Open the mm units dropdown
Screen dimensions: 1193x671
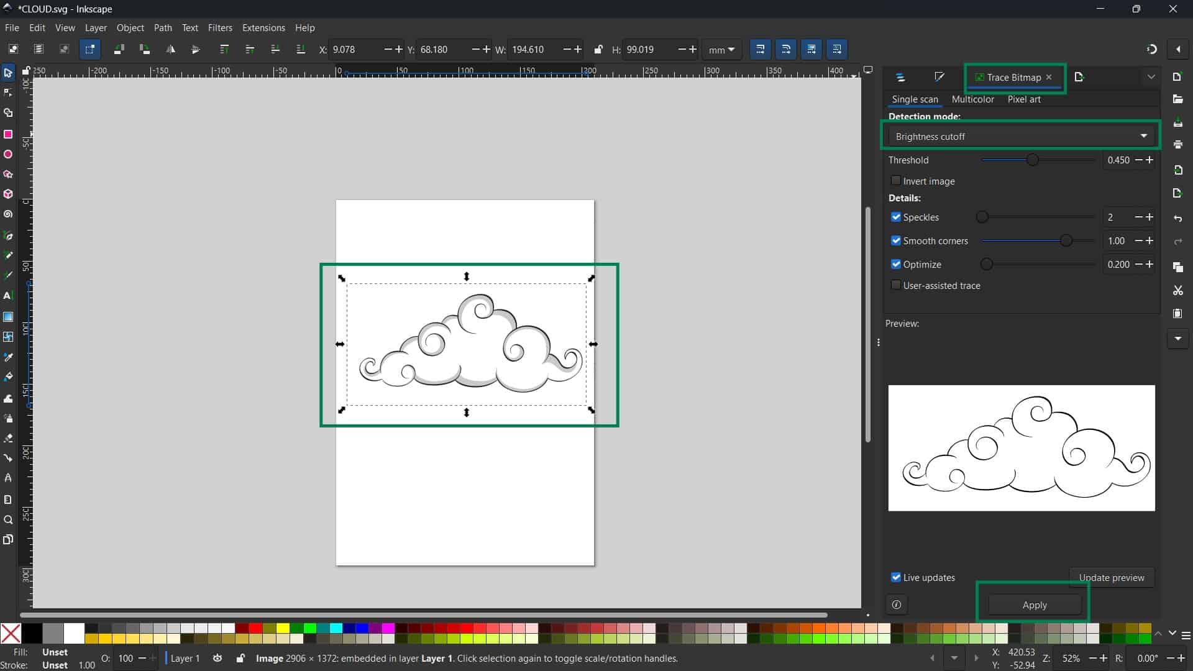click(721, 50)
